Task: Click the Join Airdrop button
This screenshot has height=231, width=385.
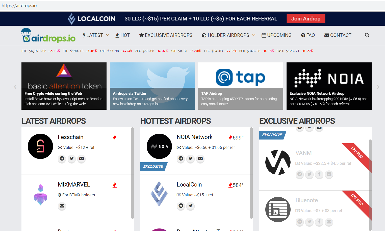Action: (x=306, y=19)
